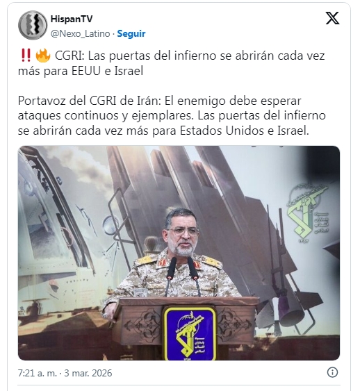This screenshot has width=360, height=391.
Task: Open the tweet's 7:21 a. m. time
Action: click(38, 373)
